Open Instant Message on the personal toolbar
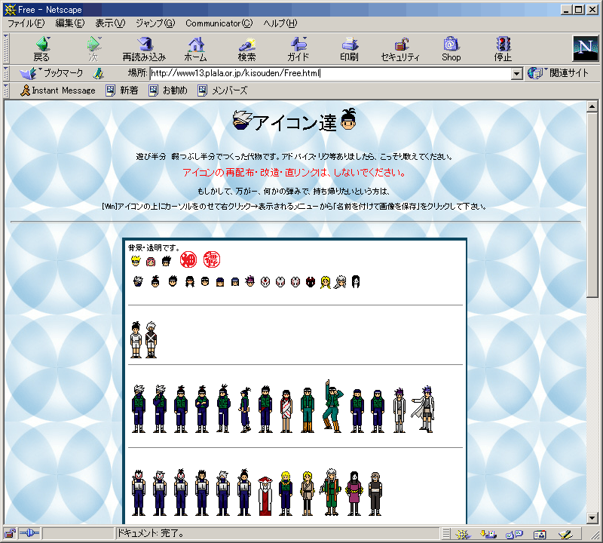The height and width of the screenshot is (543, 603). [x=58, y=90]
